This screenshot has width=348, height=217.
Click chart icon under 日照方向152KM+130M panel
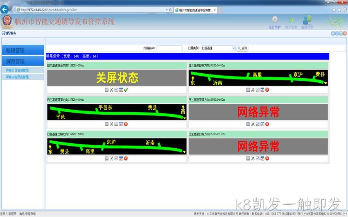click(x=258, y=158)
